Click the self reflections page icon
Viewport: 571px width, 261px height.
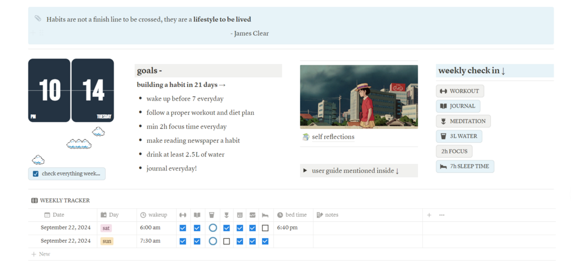(306, 137)
